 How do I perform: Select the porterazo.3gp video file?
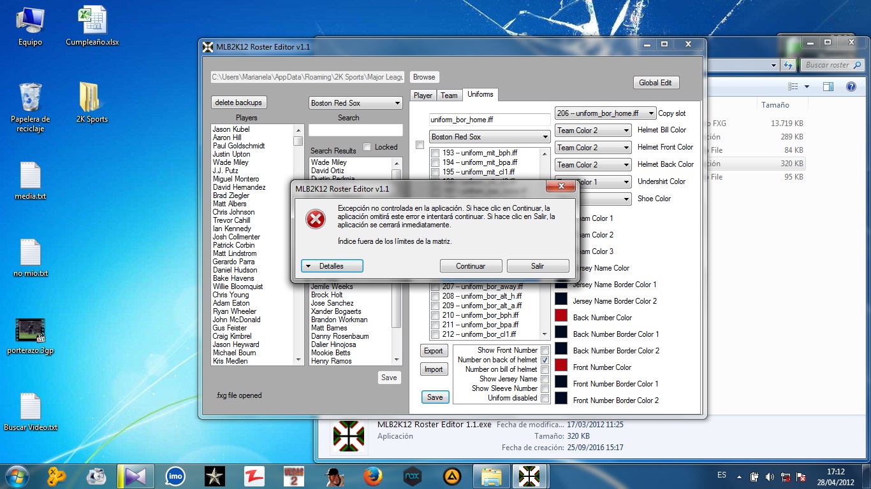pos(30,336)
